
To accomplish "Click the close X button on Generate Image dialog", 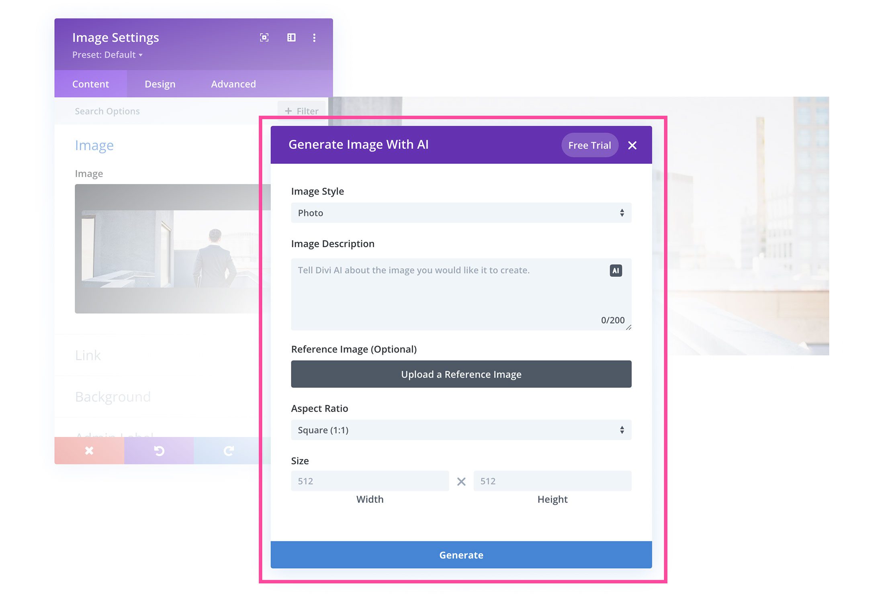I will click(631, 144).
